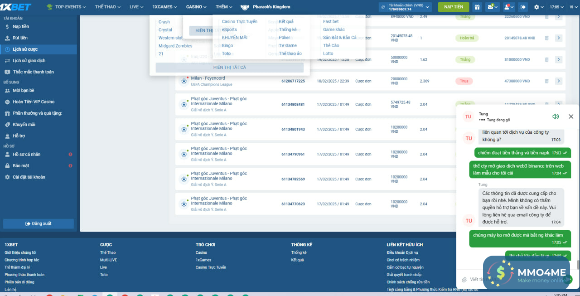Screen dimensions: 580x296
Task: Select Poker in the Thêm menu
Action: (x=285, y=38)
